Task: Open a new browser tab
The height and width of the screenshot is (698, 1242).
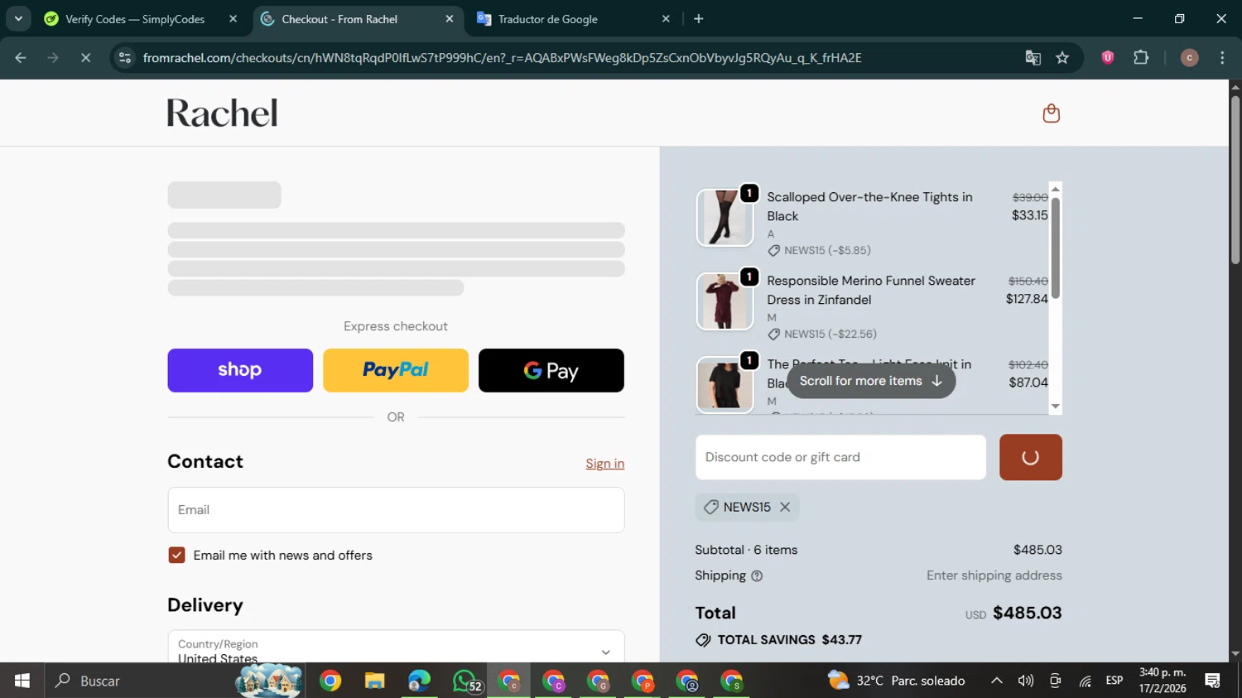Action: pos(699,19)
